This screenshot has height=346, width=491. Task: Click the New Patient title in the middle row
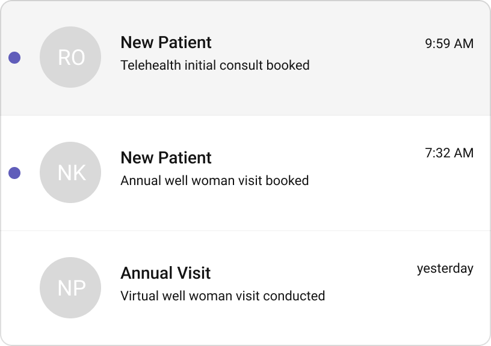coord(166,158)
